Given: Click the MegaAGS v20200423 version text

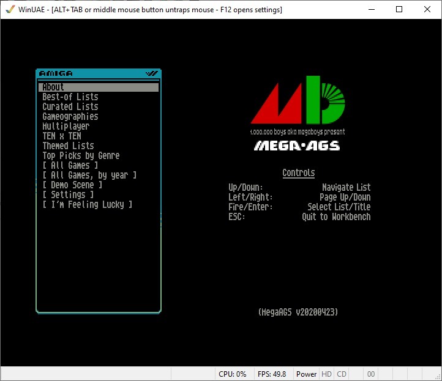Looking at the screenshot, I should 298,312.
